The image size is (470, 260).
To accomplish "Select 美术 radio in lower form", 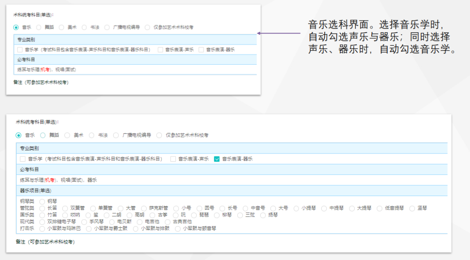I will pyautogui.click(x=67, y=135).
